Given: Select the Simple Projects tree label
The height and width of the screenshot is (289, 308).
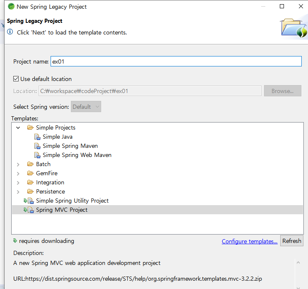Looking at the screenshot, I should pos(56,127).
